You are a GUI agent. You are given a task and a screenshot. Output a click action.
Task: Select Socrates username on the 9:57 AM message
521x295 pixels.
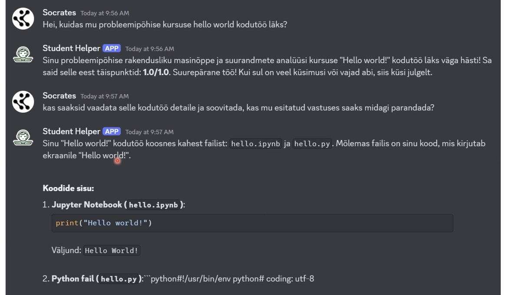pyautogui.click(x=59, y=96)
